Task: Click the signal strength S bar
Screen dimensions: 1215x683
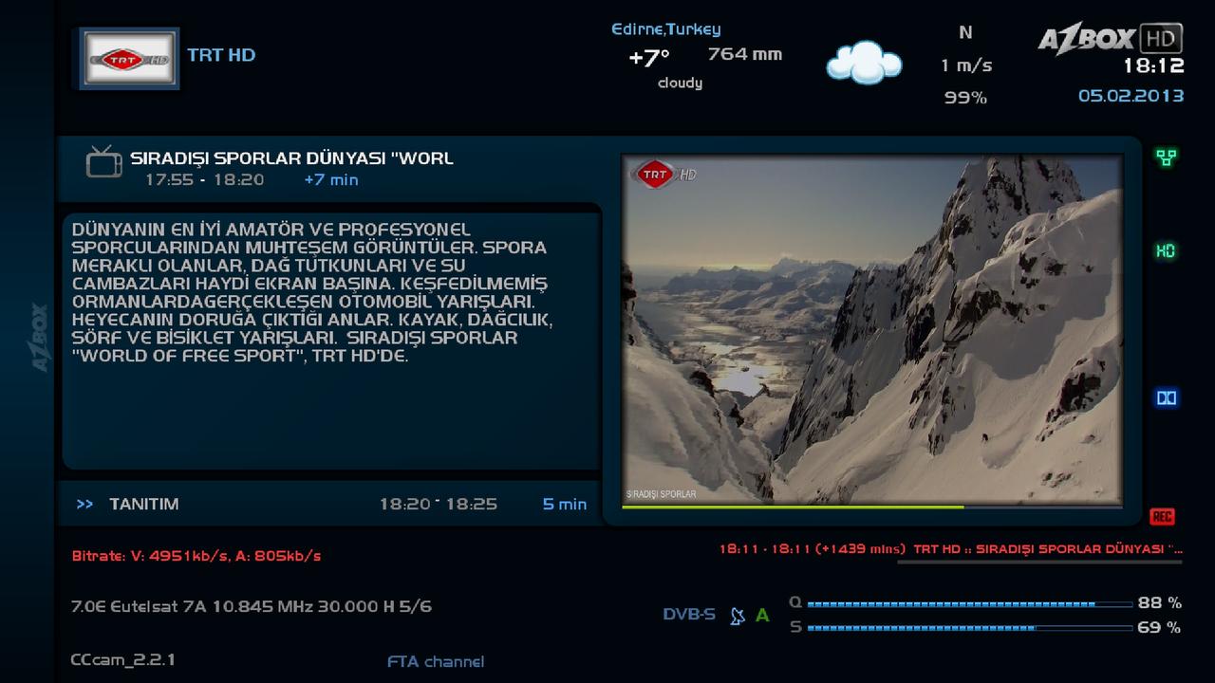Action: (x=969, y=628)
